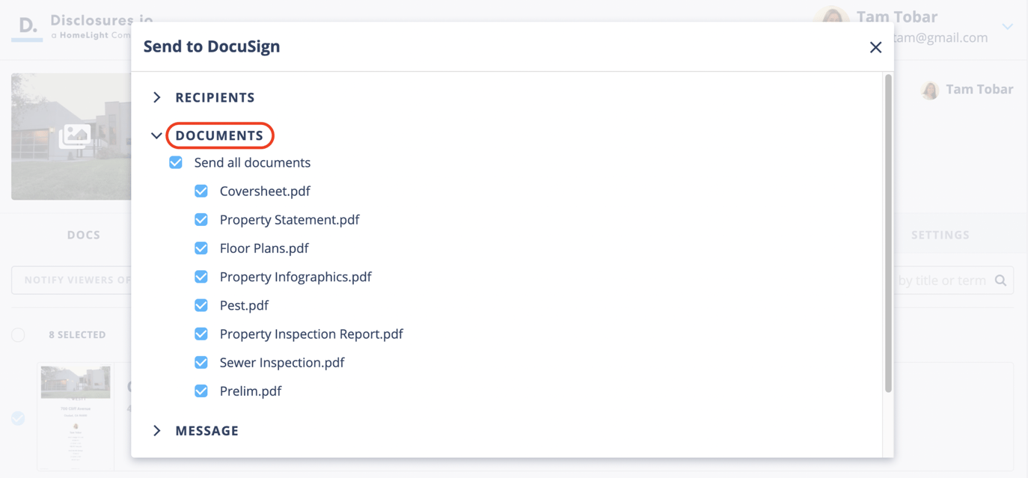Uncheck Property Infographics.pdf

(201, 277)
